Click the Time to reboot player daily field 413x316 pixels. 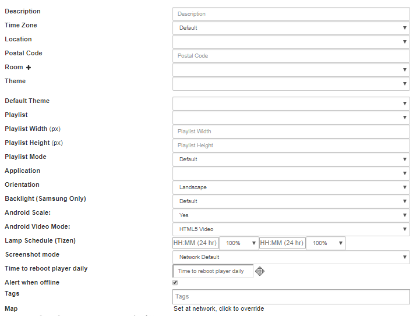[213, 271]
